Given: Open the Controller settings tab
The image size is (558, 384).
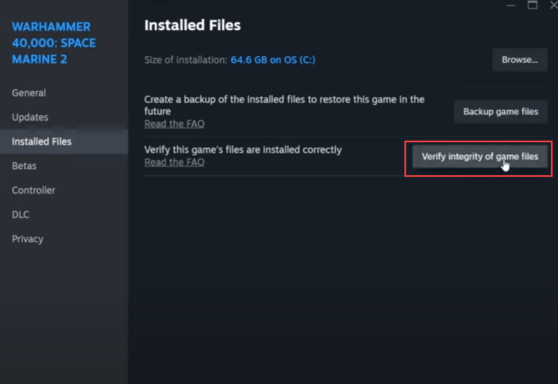Looking at the screenshot, I should click(x=34, y=190).
